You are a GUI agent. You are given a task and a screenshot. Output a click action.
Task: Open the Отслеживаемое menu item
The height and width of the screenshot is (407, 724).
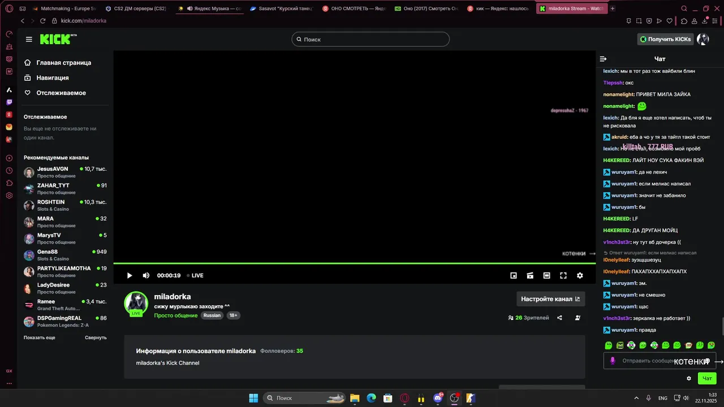coord(55,93)
